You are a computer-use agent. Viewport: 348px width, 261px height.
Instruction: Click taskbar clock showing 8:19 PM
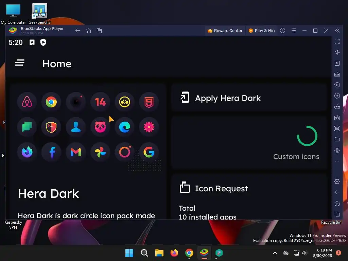(323, 253)
